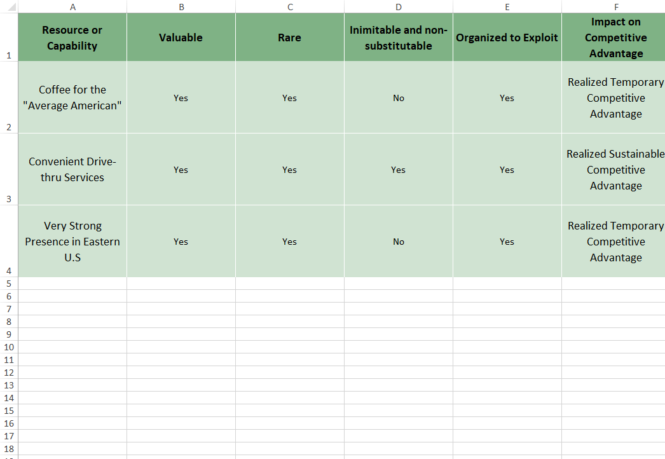Select the 'Yes' cell in D3
This screenshot has width=665, height=459.
[x=399, y=169]
